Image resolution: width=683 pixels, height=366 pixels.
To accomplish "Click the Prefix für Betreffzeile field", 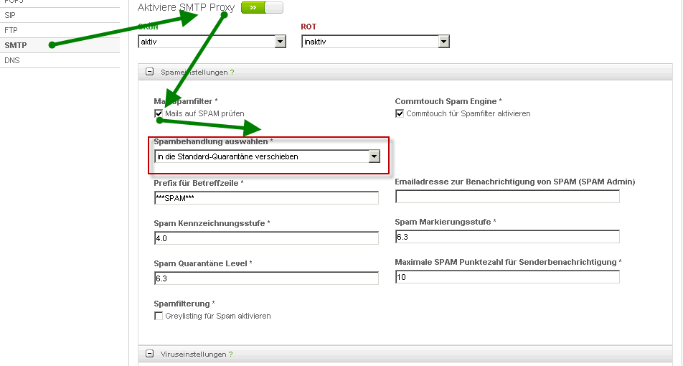I will (x=265, y=197).
